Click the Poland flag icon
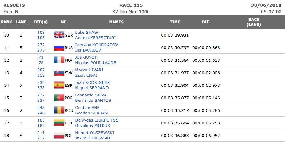This screenshot has height=142, width=285. 59,136
